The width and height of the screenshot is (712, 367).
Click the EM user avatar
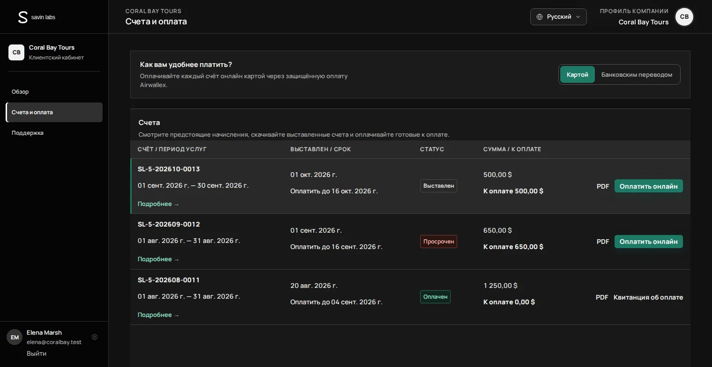click(15, 337)
